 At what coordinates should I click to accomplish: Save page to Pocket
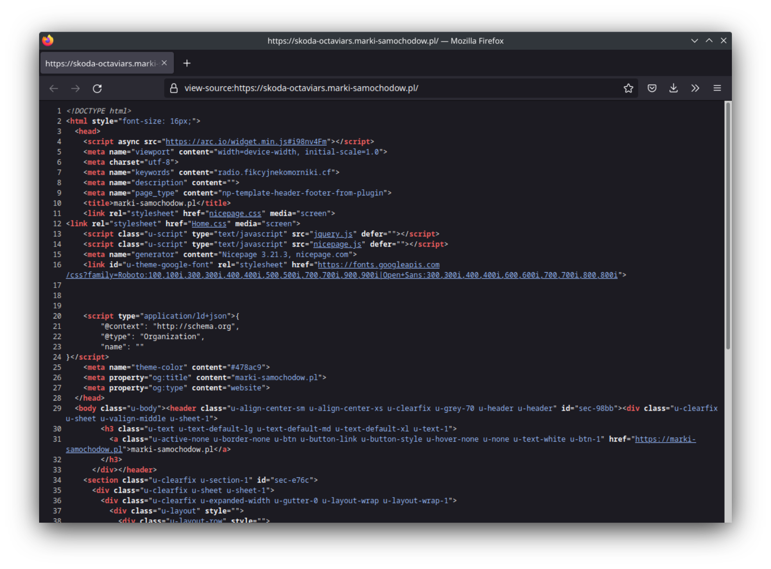pos(652,88)
